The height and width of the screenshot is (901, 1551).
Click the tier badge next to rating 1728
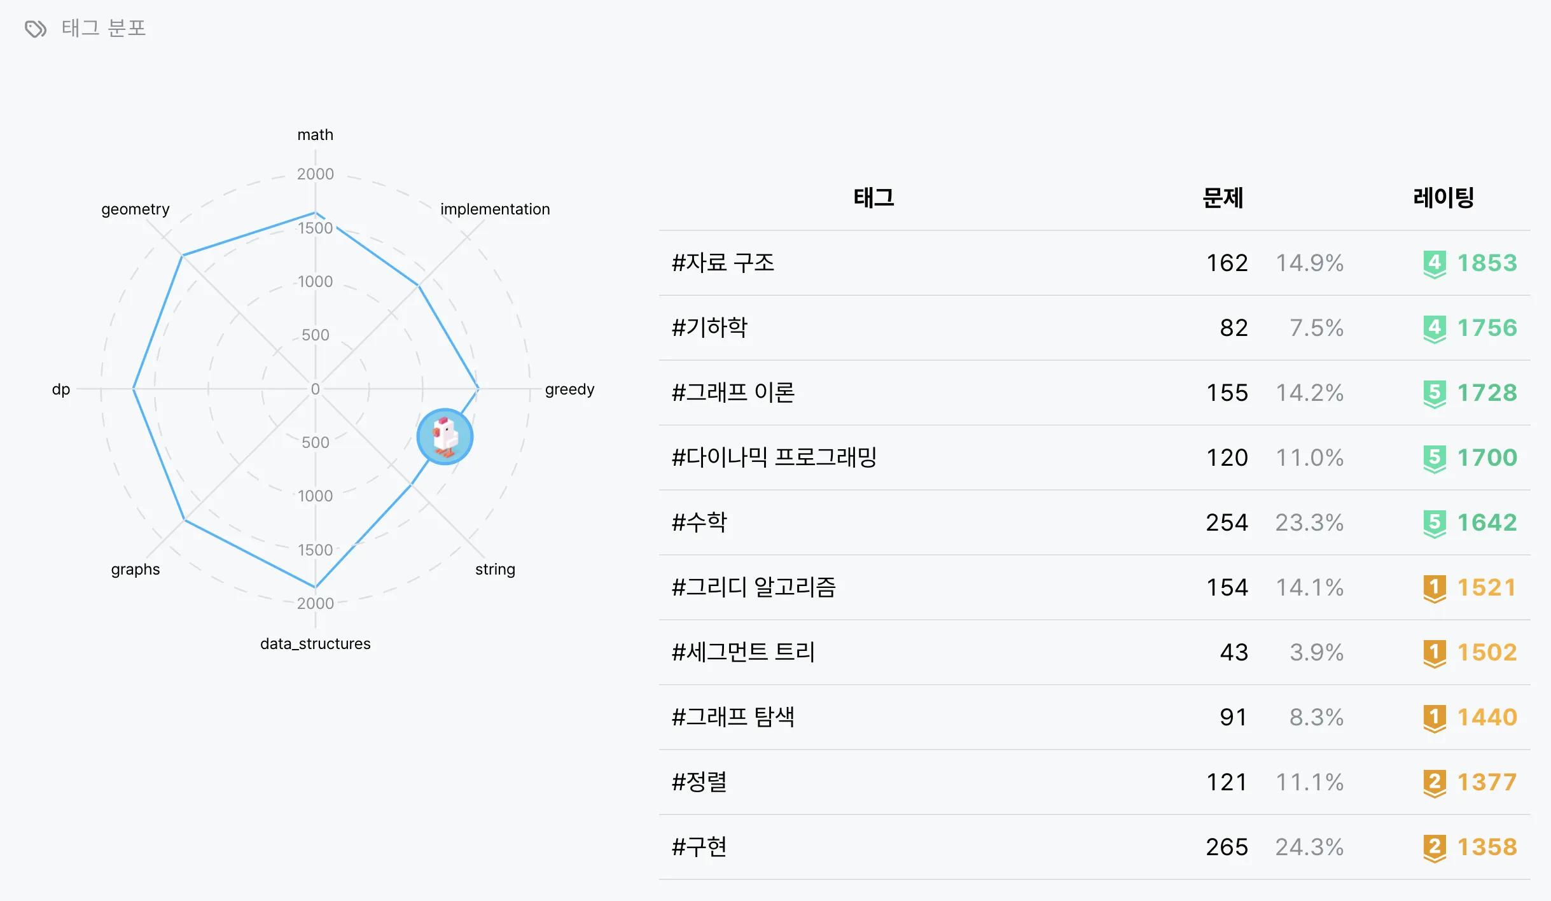click(x=1434, y=393)
